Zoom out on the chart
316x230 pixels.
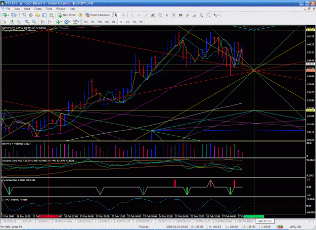click(34, 22)
